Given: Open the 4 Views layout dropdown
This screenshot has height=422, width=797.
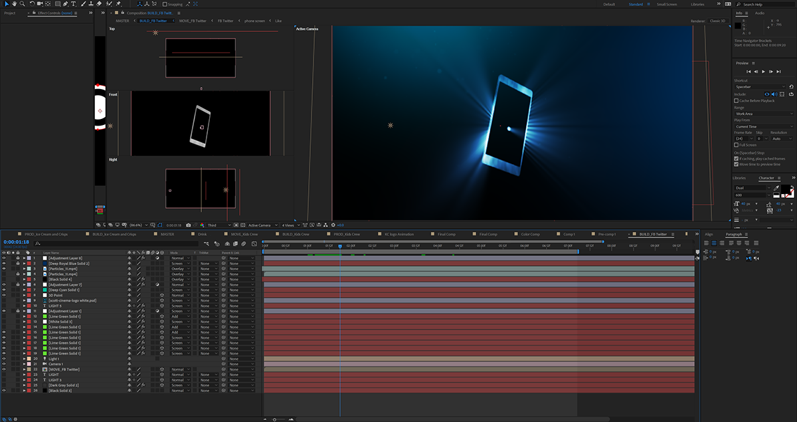Looking at the screenshot, I should 291,225.
